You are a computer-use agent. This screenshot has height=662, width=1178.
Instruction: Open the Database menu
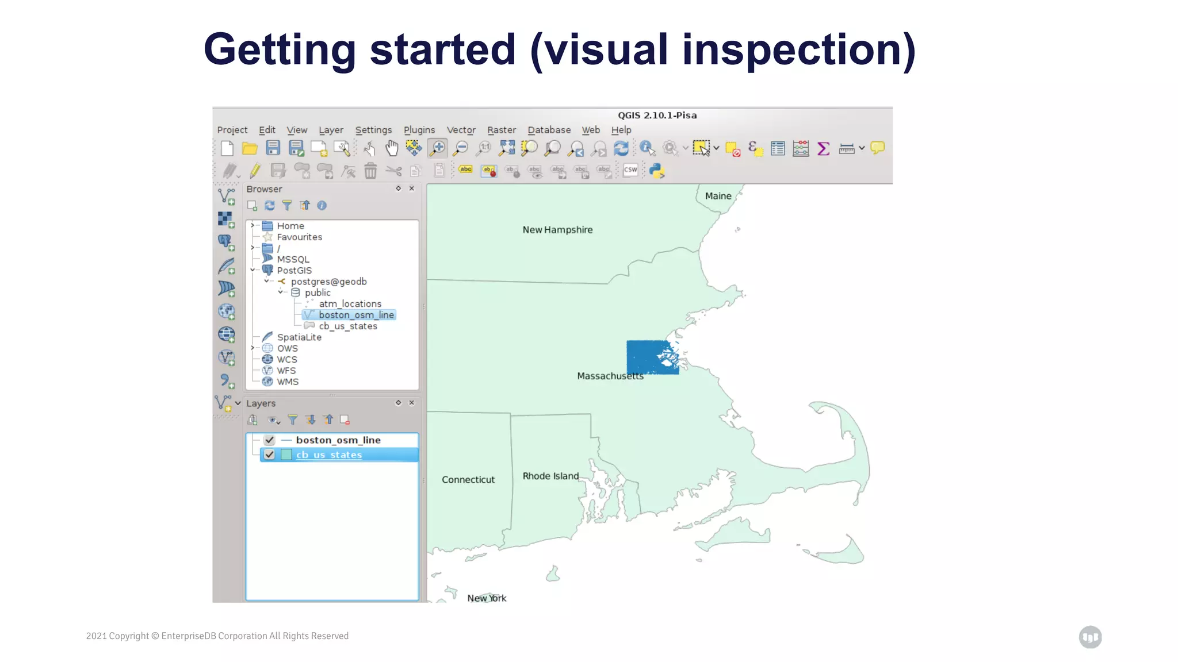[549, 130]
